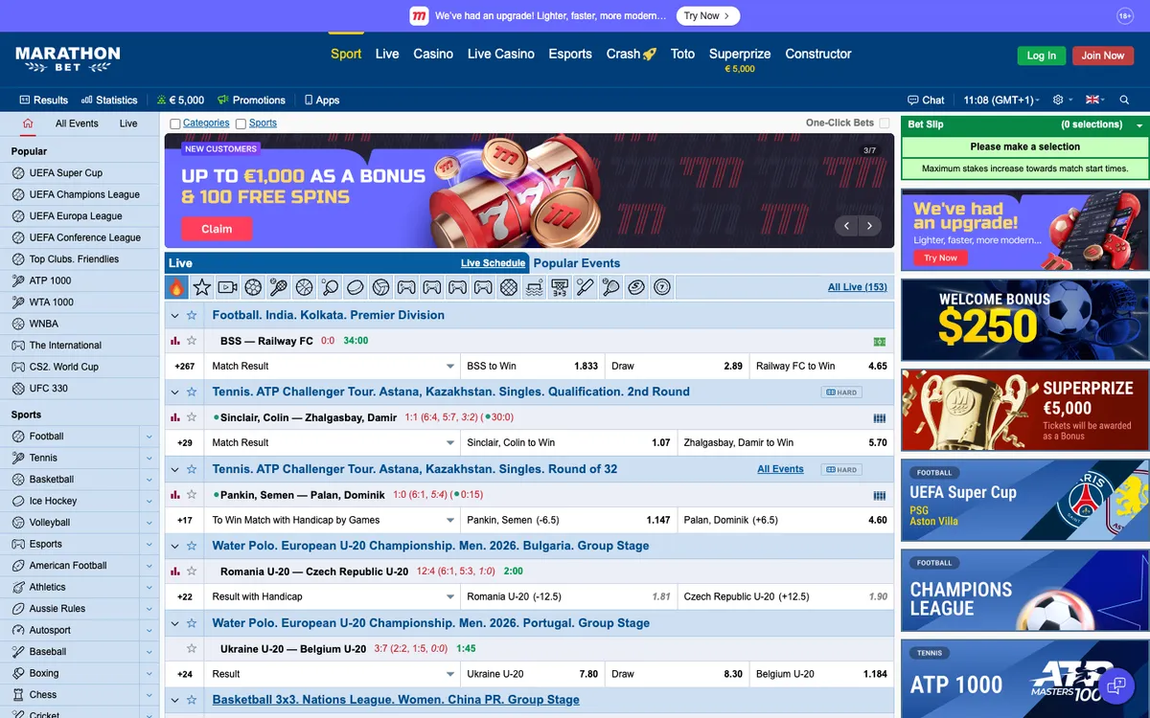The image size is (1150, 718).
Task: Switch to the Popular Events tab
Action: pos(577,263)
